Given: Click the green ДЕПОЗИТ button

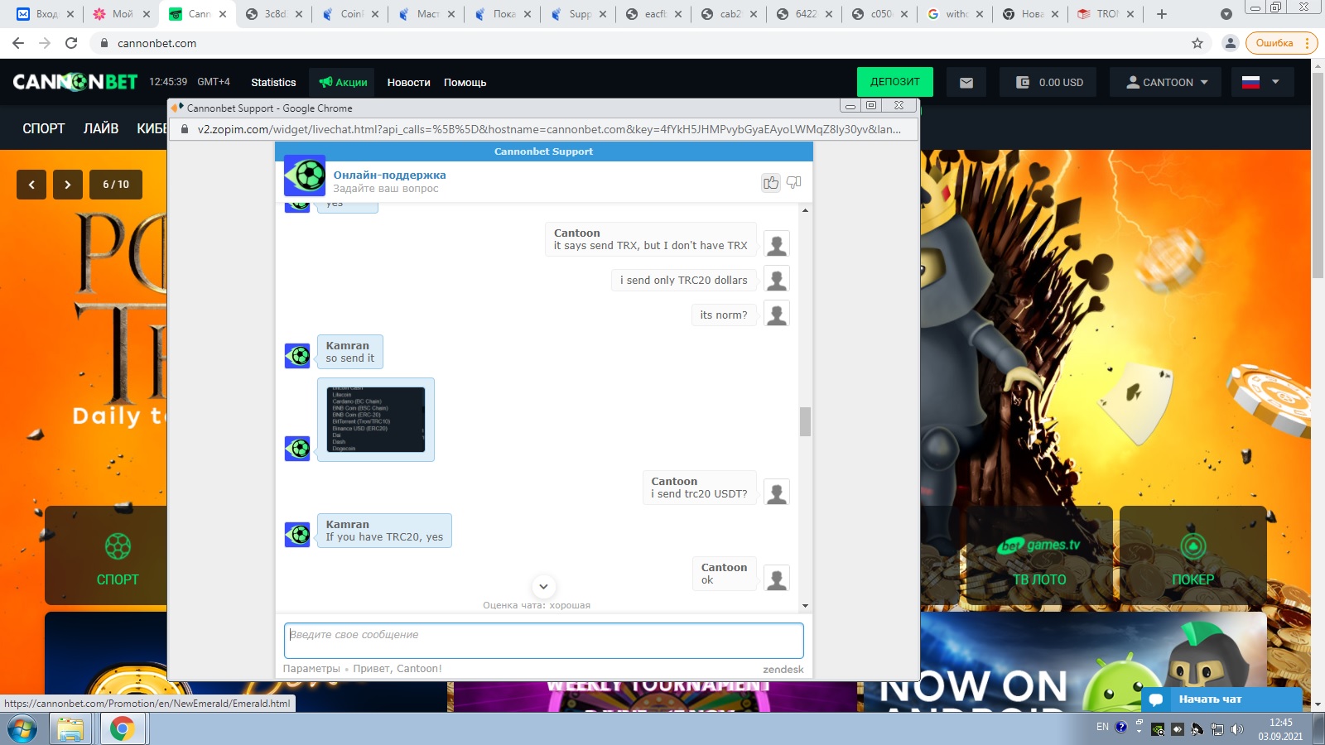Looking at the screenshot, I should 895,82.
